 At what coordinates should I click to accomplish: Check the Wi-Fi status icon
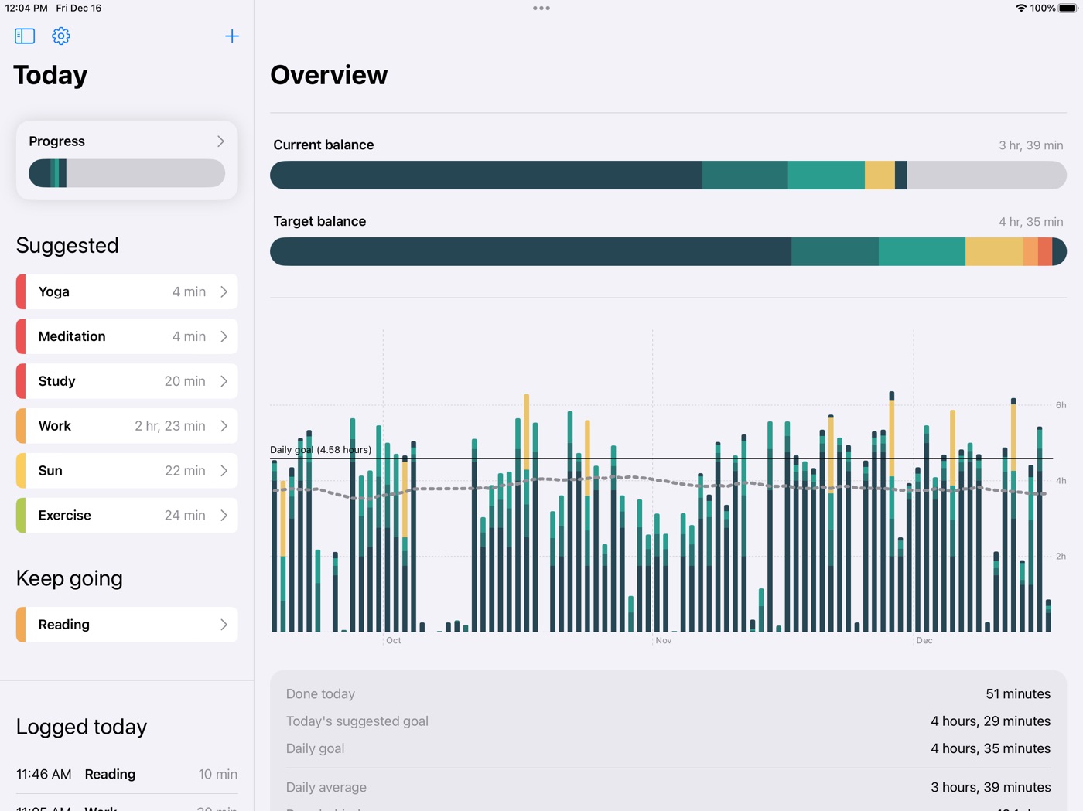(x=1021, y=8)
